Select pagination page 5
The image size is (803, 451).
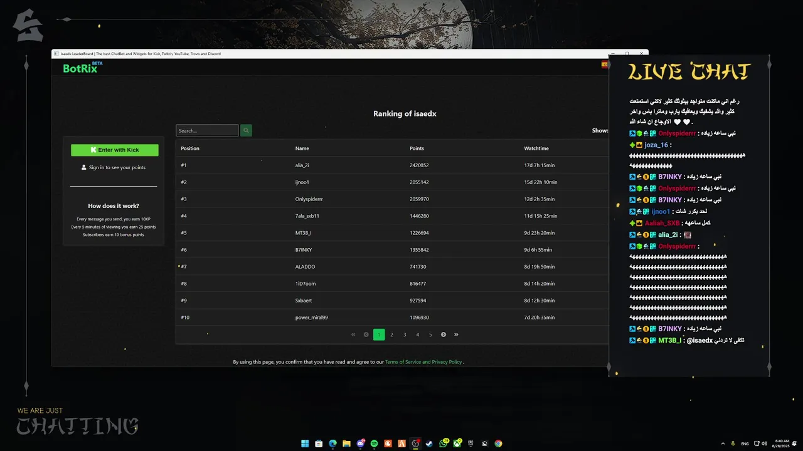click(430, 334)
